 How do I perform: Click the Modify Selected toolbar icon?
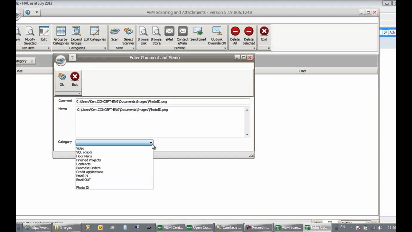coord(30,35)
